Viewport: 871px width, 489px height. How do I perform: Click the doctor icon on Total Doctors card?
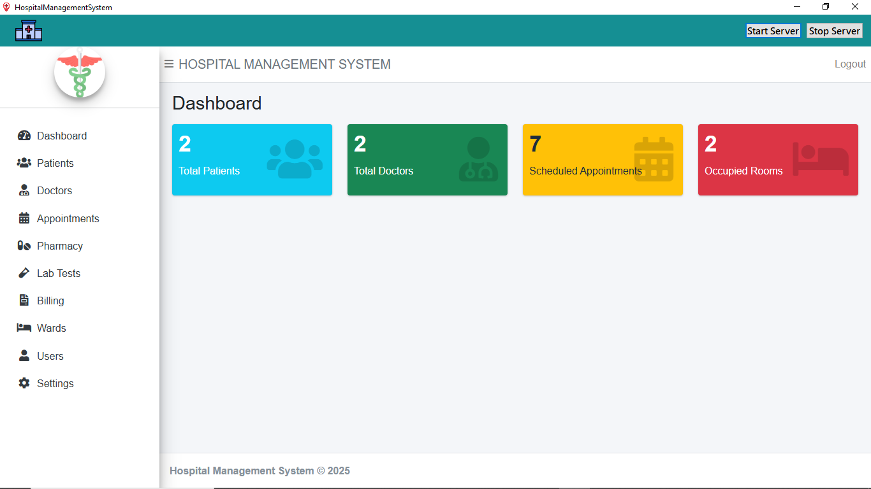point(478,159)
